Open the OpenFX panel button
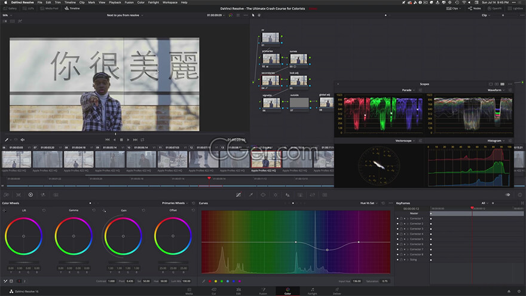Image resolution: width=526 pixels, height=296 pixels. [x=494, y=8]
